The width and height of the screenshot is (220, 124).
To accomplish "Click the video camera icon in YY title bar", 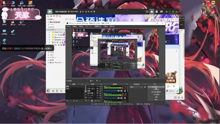I will (147, 12).
